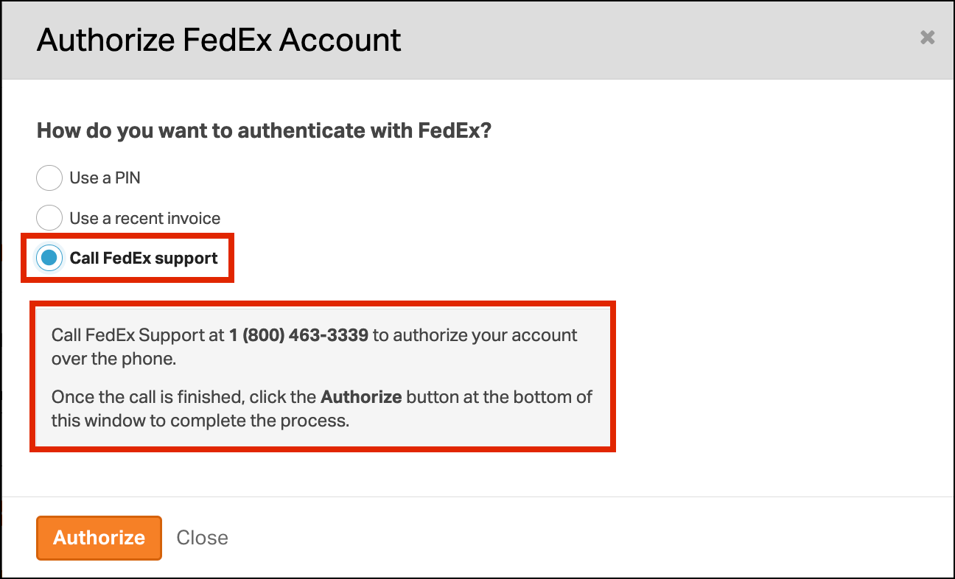Click the selected "Call FedEx support" radio circle

pyautogui.click(x=49, y=258)
